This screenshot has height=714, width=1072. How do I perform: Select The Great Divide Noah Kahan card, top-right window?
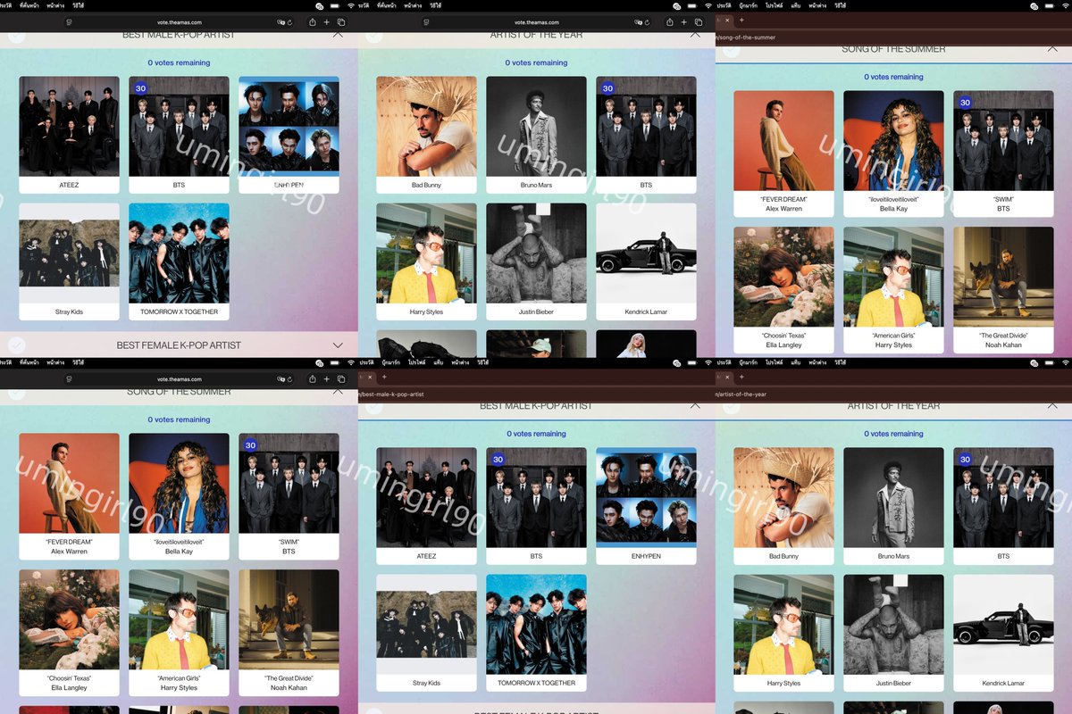point(1003,290)
